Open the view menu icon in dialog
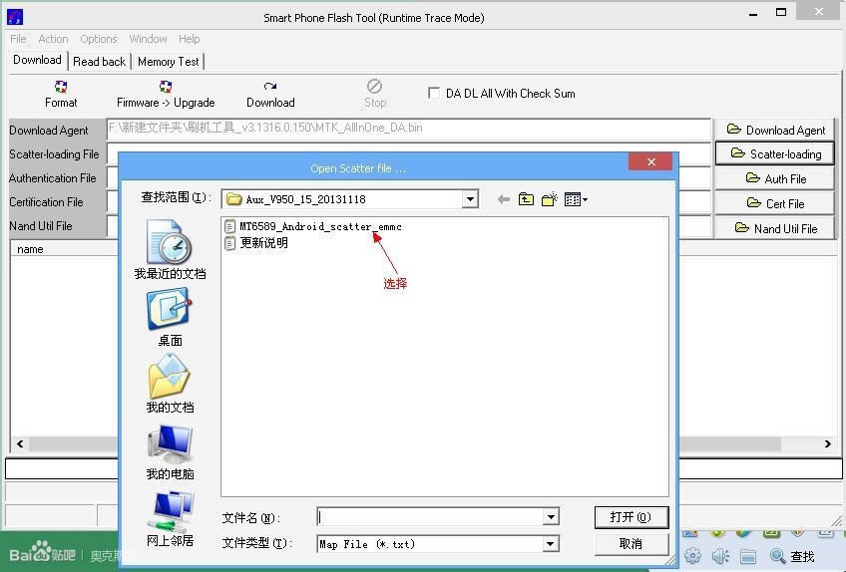 click(x=576, y=199)
